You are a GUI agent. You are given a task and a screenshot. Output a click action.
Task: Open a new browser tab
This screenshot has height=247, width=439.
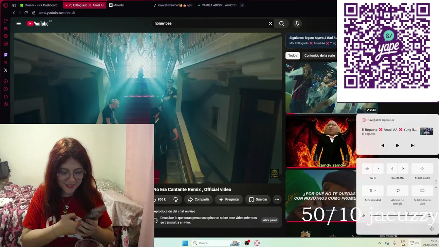[242, 5]
